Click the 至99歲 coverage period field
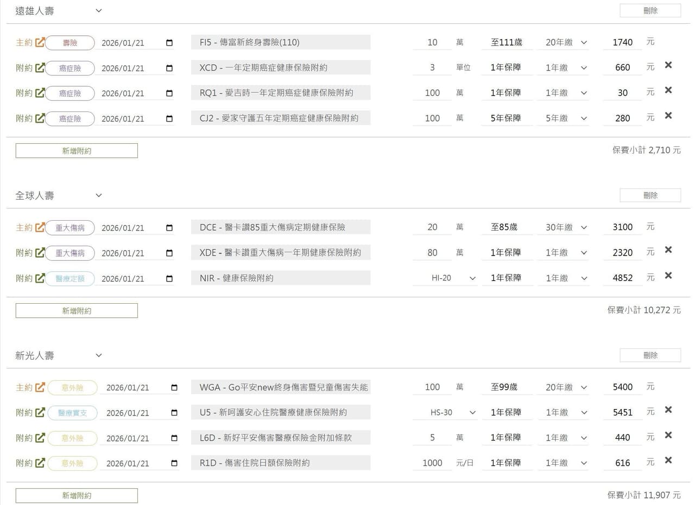 click(507, 387)
